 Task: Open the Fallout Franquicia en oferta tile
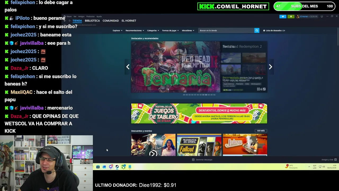199,145
